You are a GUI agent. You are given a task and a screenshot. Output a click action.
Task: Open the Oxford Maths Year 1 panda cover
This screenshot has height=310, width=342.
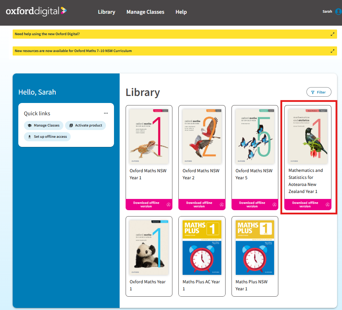149,247
